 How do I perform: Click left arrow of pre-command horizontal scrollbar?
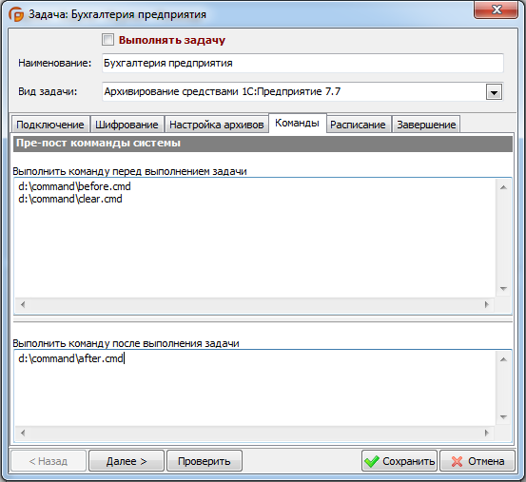[23, 304]
